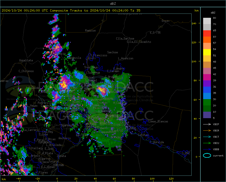Click the orange VBCR arrow in legend
Screen dimensions: 226x182
pyautogui.click(x=207, y=131)
